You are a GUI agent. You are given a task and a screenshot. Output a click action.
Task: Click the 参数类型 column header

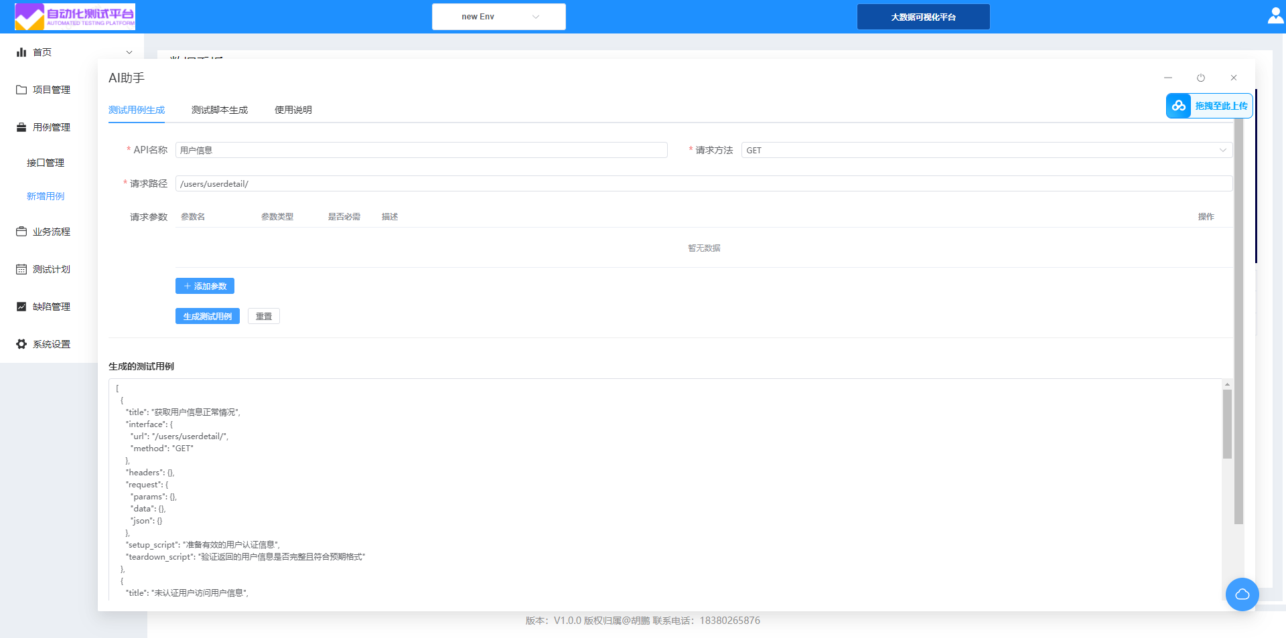point(277,217)
